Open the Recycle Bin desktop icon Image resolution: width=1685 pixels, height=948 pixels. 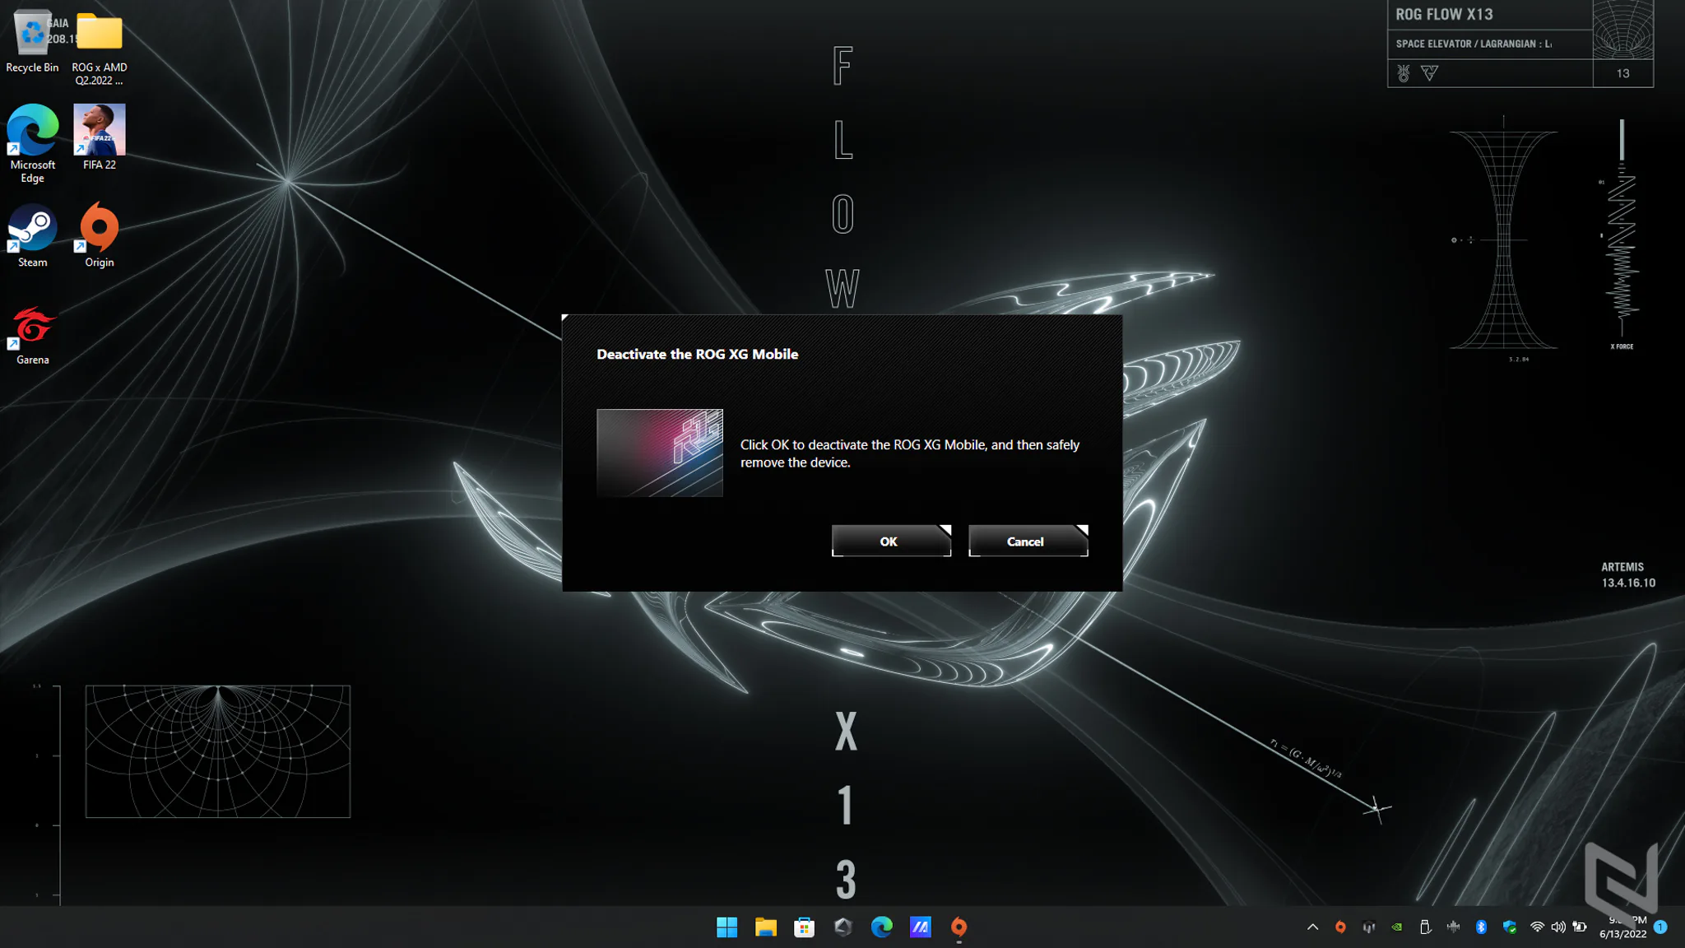[x=32, y=41]
